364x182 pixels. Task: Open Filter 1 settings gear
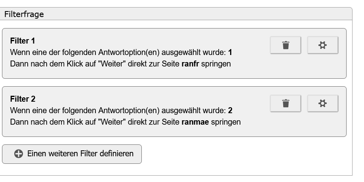[322, 45]
